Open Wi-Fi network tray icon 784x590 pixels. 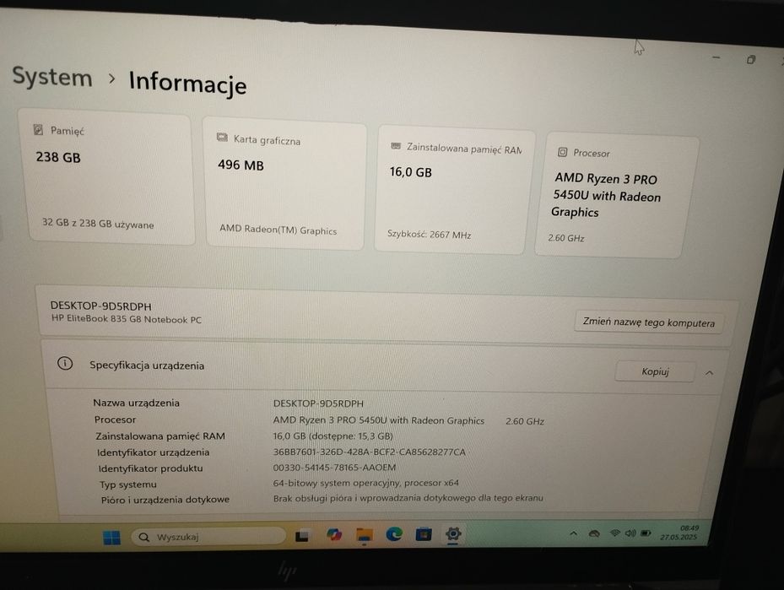pyautogui.click(x=615, y=533)
